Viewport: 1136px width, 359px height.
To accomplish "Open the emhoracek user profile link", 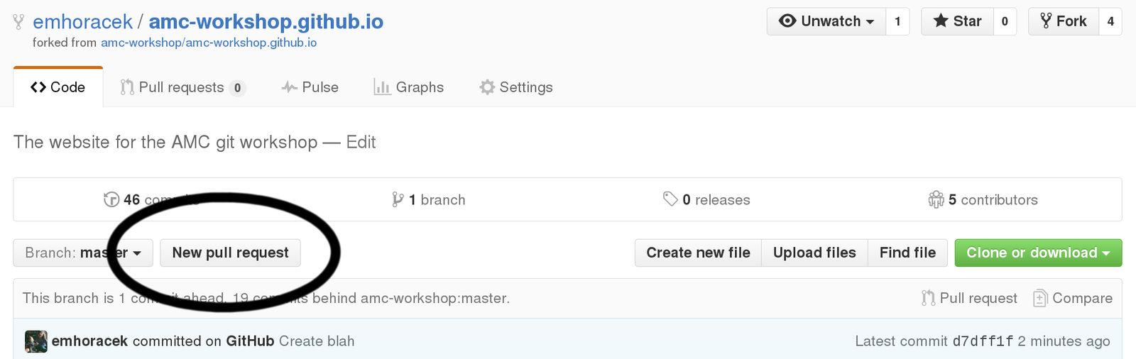I will [82, 21].
